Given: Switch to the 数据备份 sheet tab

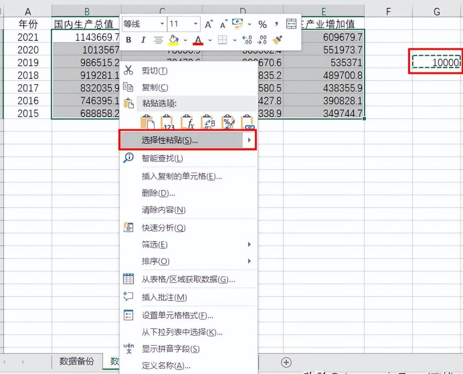Looking at the screenshot, I should [x=77, y=361].
